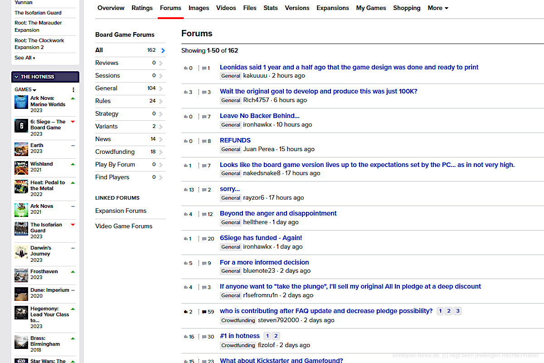This screenshot has height=363, width=544.
Task: Open the three-dot options in The Hotness
Action: point(73,90)
